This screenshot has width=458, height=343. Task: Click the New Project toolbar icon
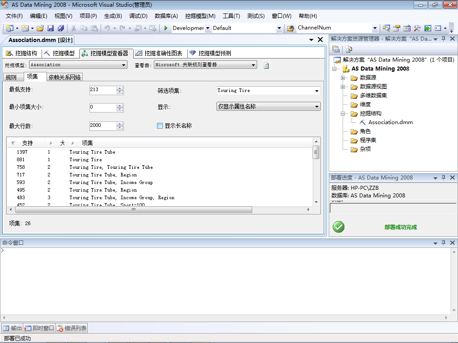pyautogui.click(x=10, y=28)
